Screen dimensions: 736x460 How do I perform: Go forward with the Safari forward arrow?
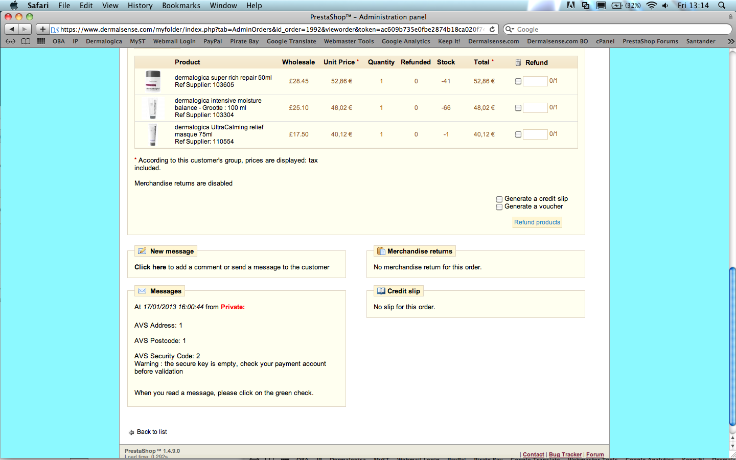click(25, 29)
